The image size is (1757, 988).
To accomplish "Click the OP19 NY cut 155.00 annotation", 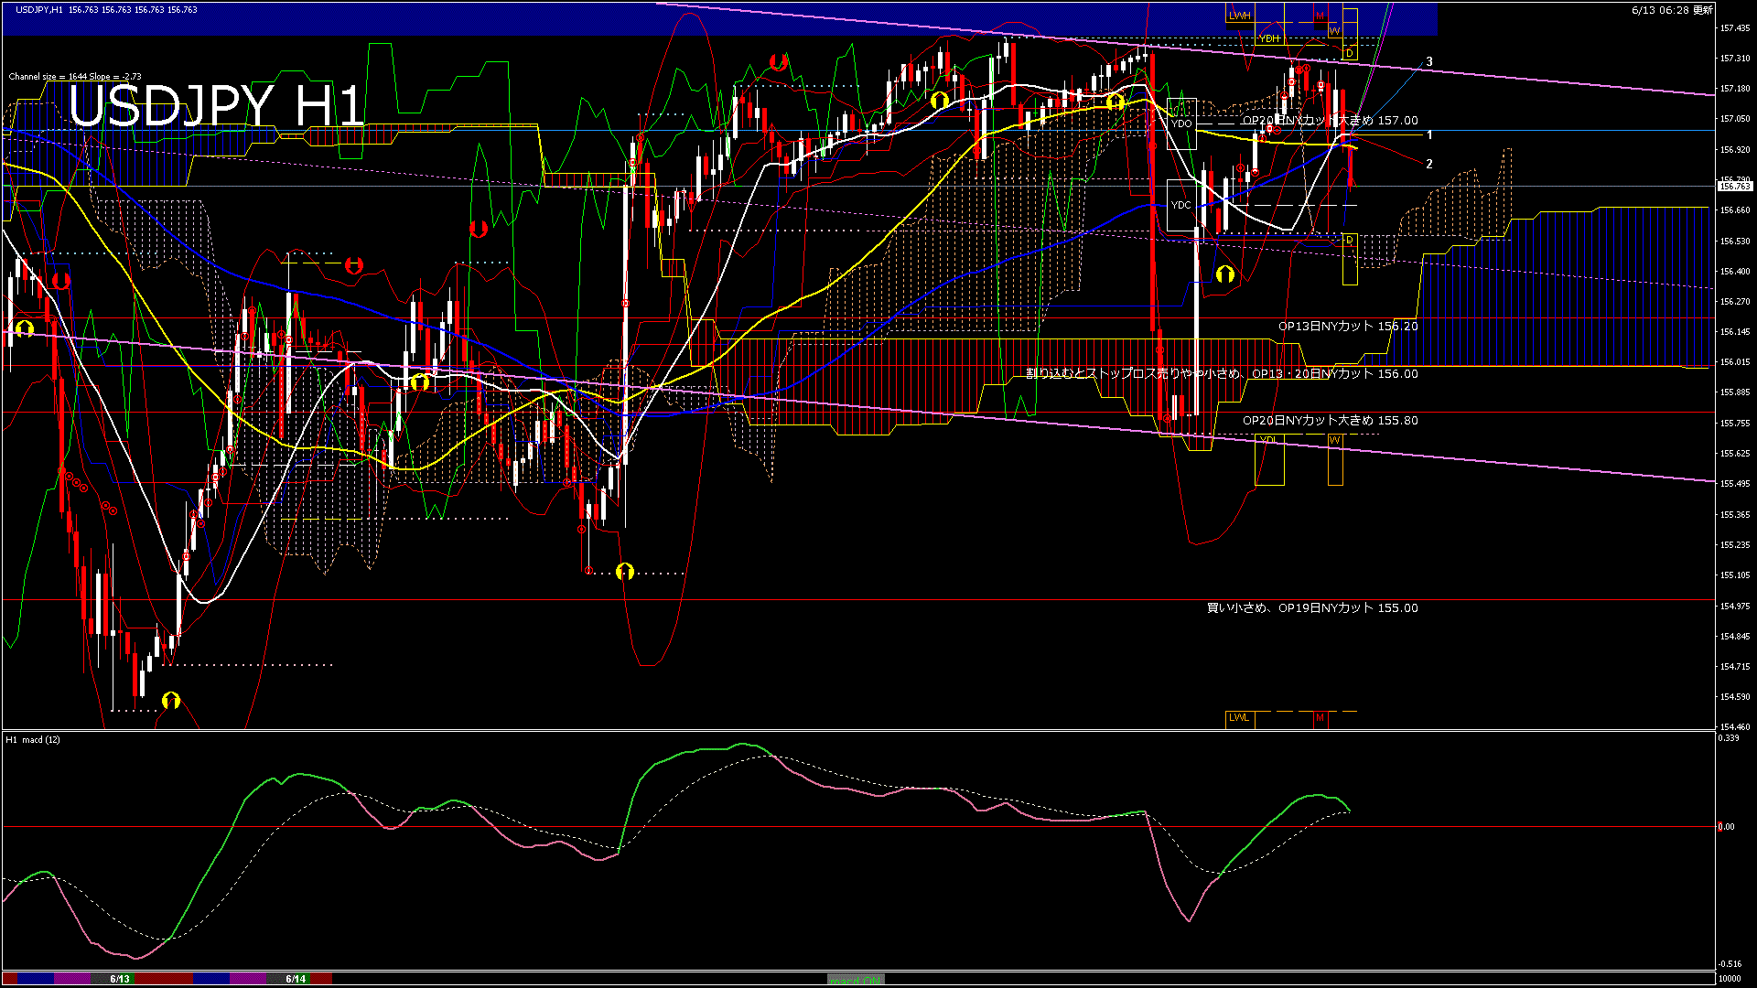I will point(1312,607).
